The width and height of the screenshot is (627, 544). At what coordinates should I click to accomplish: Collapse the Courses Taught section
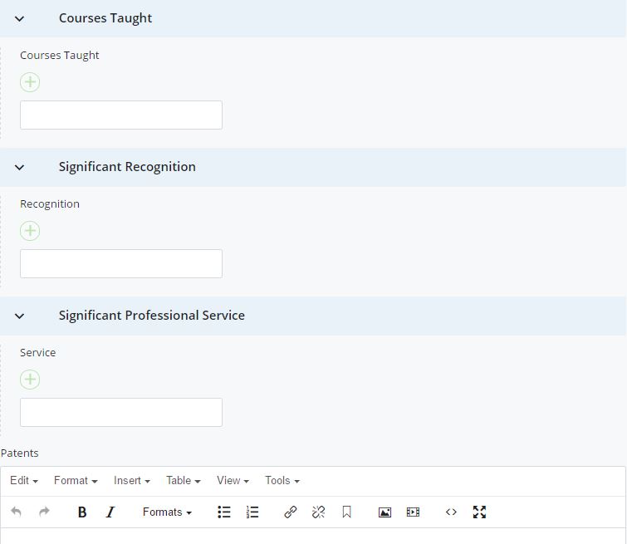[x=20, y=18]
